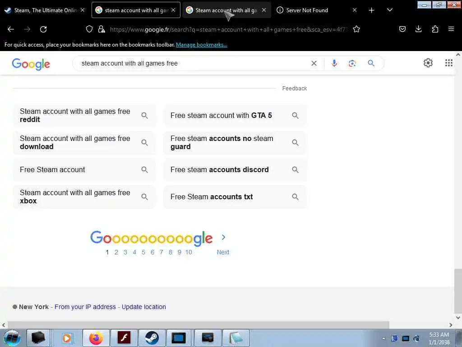Open media player taskbar icon
This screenshot has width=462, height=347.
67,338
